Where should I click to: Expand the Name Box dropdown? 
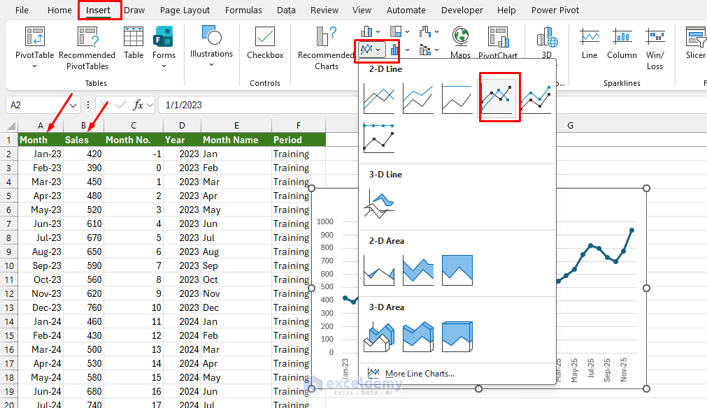(x=73, y=105)
